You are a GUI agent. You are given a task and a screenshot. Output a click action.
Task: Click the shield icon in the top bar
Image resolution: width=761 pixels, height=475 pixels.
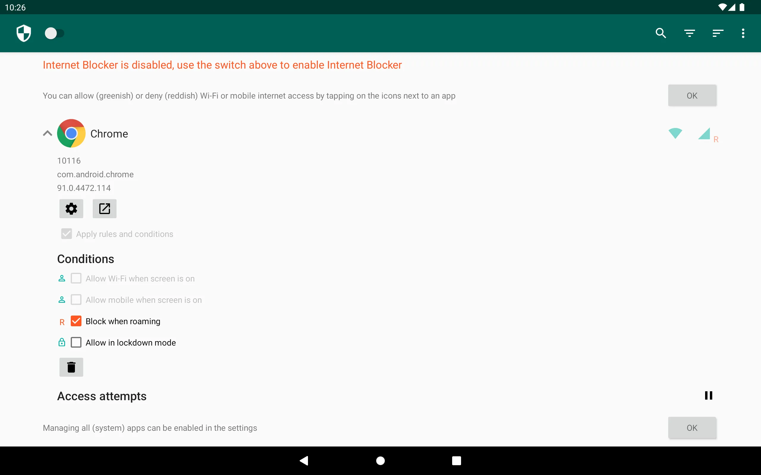(x=23, y=33)
